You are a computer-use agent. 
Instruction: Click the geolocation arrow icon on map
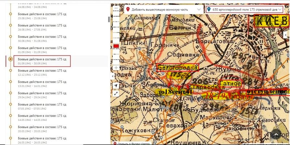pos(116,85)
